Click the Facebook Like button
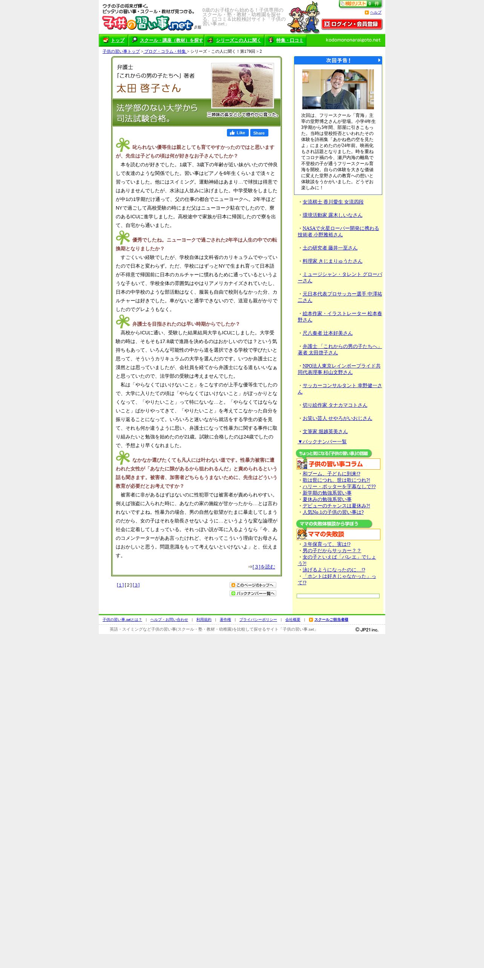Image resolution: width=484 pixels, height=968 pixels. point(237,133)
